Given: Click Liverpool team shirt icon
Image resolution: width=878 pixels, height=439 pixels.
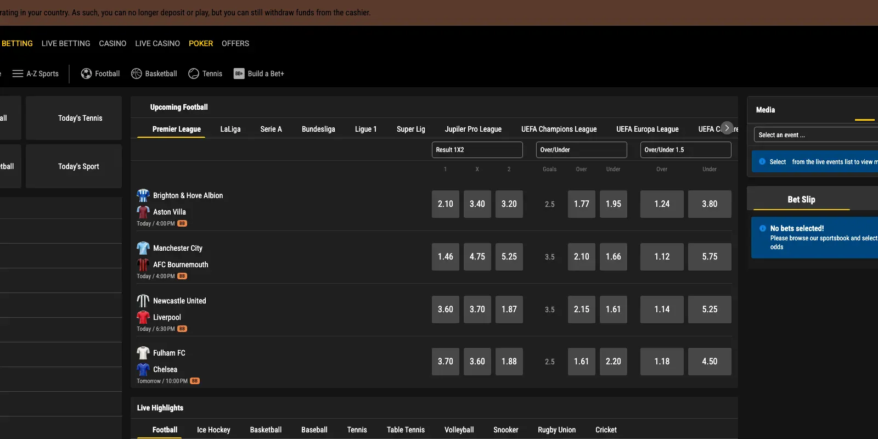Looking at the screenshot, I should point(143,317).
